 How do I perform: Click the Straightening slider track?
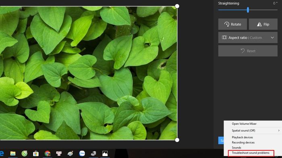tap(248, 10)
